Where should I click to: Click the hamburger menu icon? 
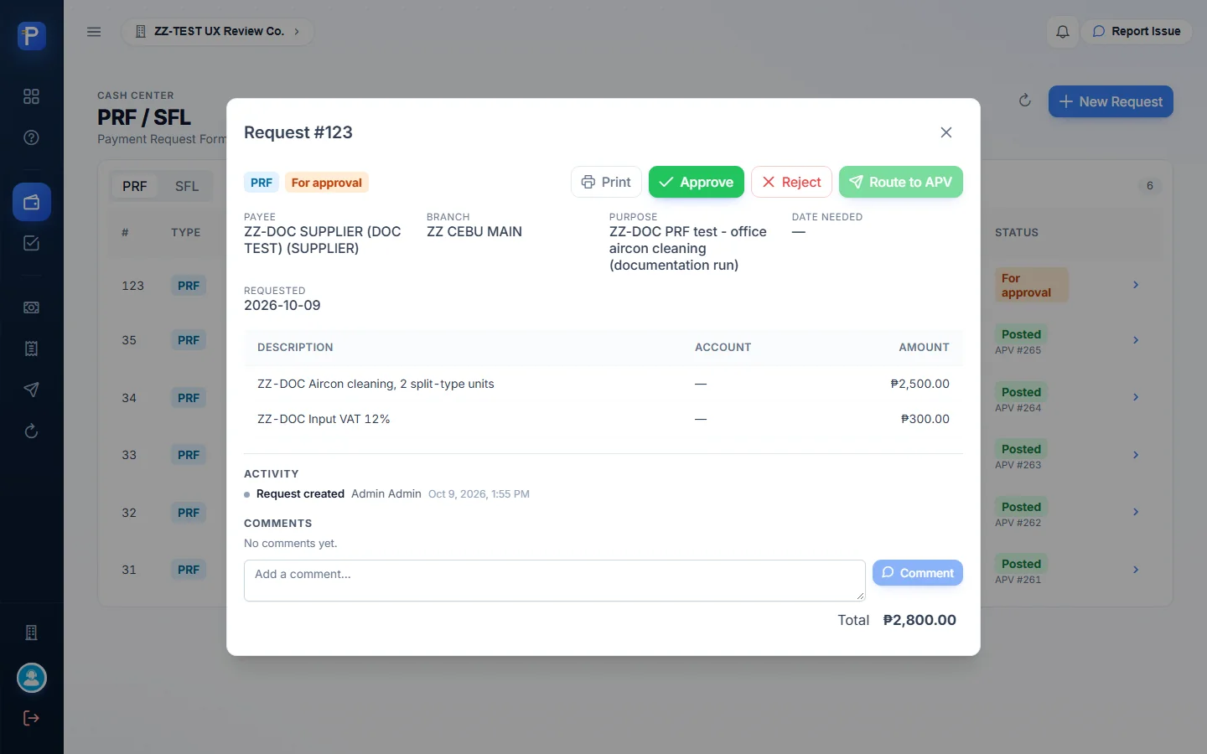94,32
